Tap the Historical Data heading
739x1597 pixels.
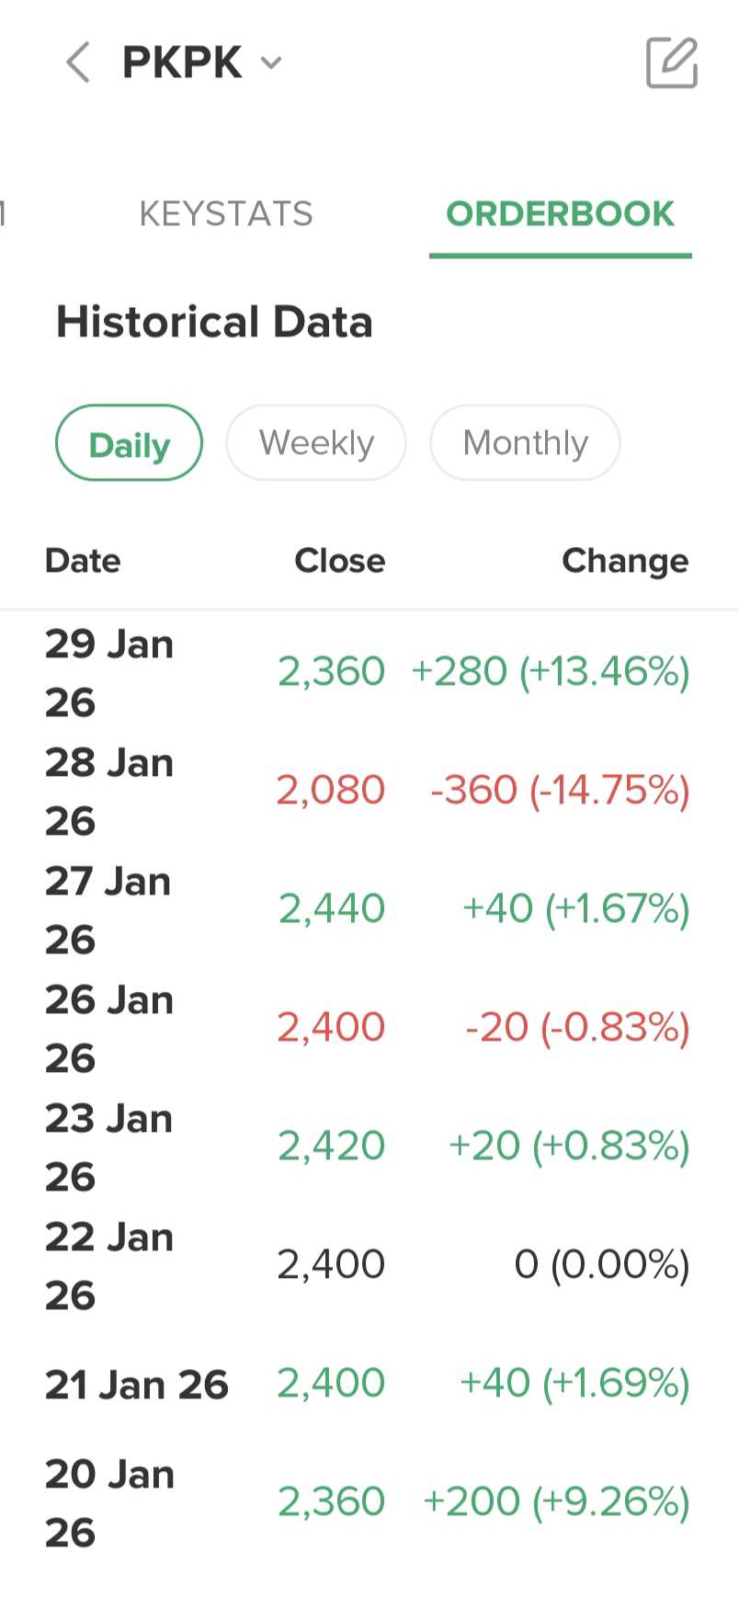click(214, 323)
